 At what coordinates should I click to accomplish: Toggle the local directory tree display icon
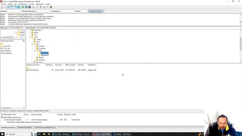point(12,7)
